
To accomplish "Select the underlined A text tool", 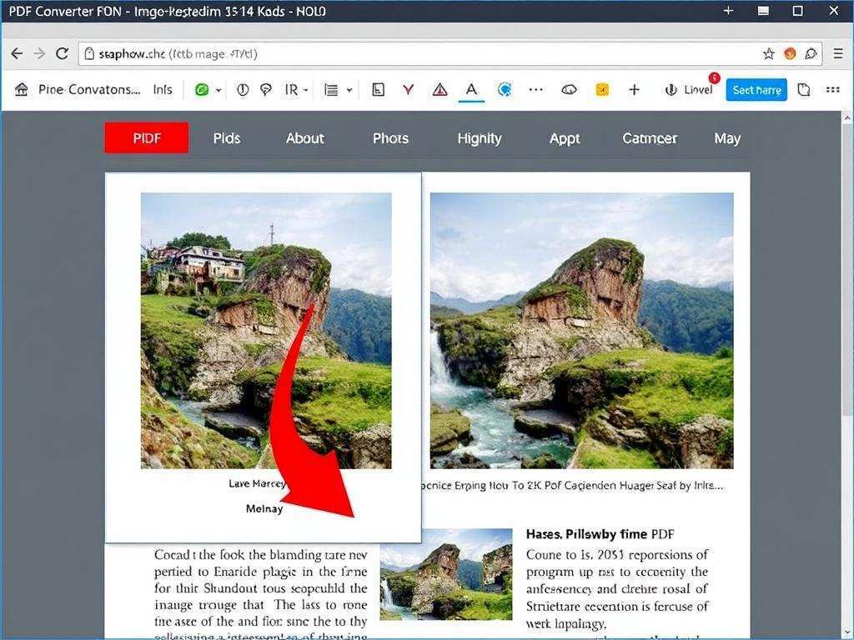I will click(x=472, y=90).
